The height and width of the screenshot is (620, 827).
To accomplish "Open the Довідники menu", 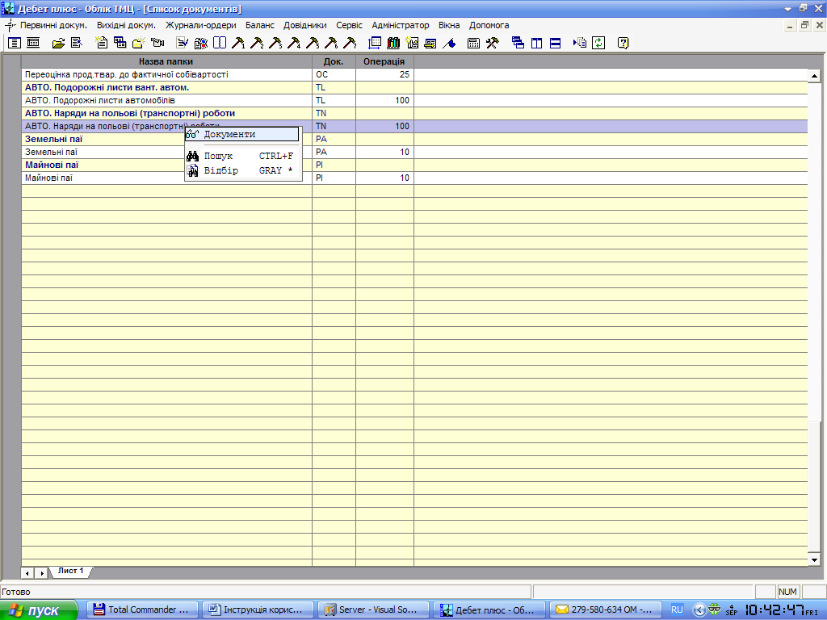I will (304, 25).
